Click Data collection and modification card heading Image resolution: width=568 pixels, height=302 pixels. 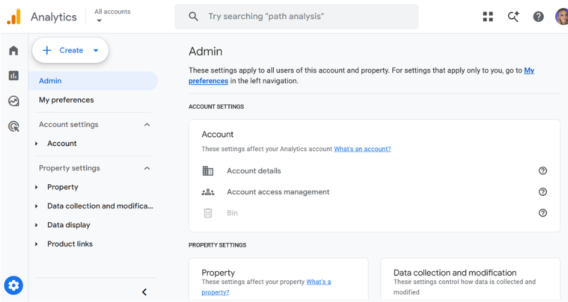click(x=455, y=272)
